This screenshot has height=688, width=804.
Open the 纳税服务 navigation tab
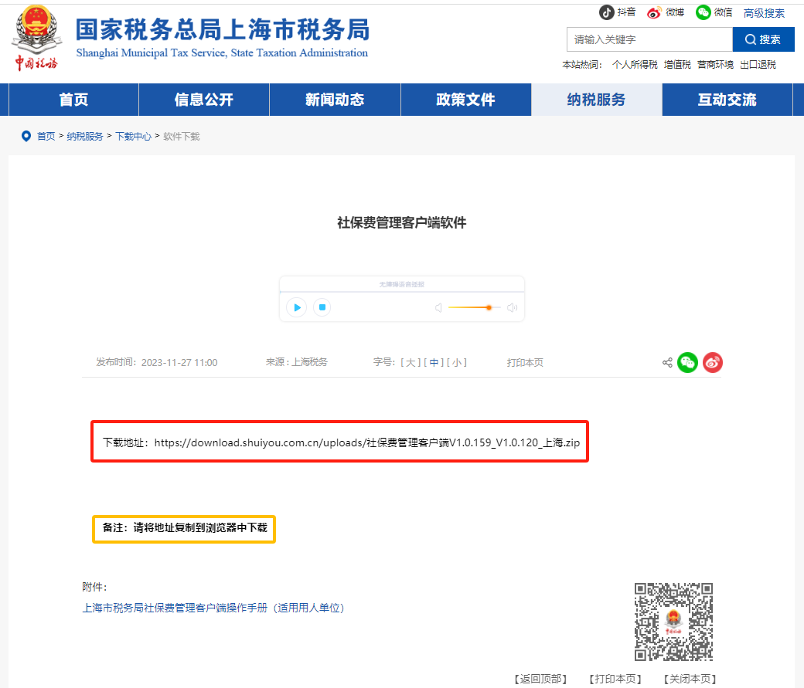click(596, 100)
